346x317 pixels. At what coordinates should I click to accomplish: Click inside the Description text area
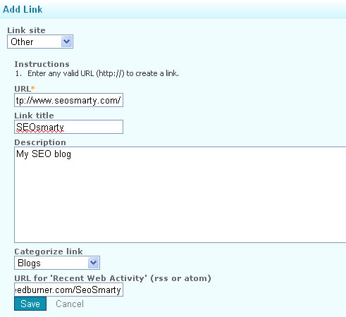click(x=180, y=194)
